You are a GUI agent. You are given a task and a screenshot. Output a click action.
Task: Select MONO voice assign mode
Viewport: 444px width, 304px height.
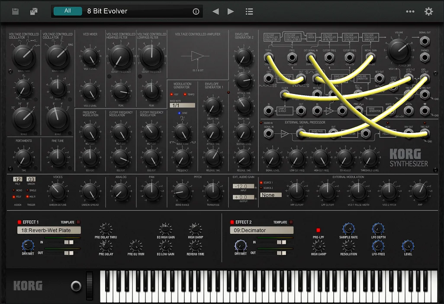pyautogui.click(x=14, y=190)
